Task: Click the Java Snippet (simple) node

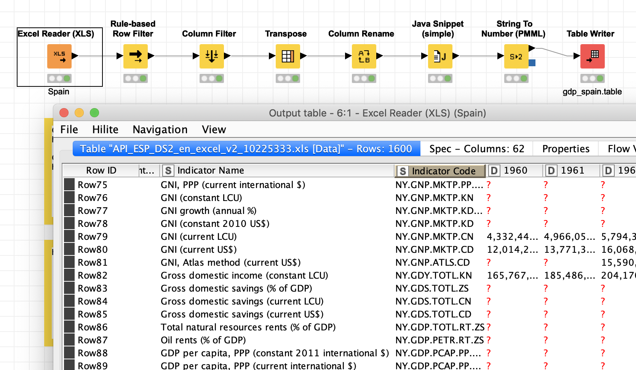Action: 440,56
